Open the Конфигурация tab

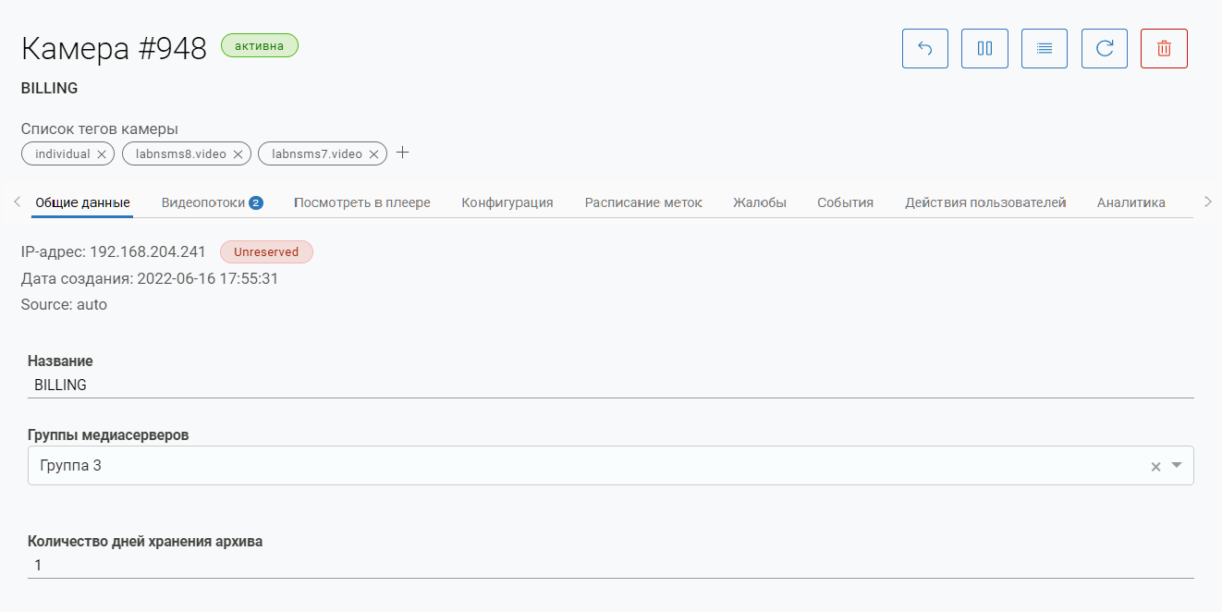pyautogui.click(x=507, y=202)
